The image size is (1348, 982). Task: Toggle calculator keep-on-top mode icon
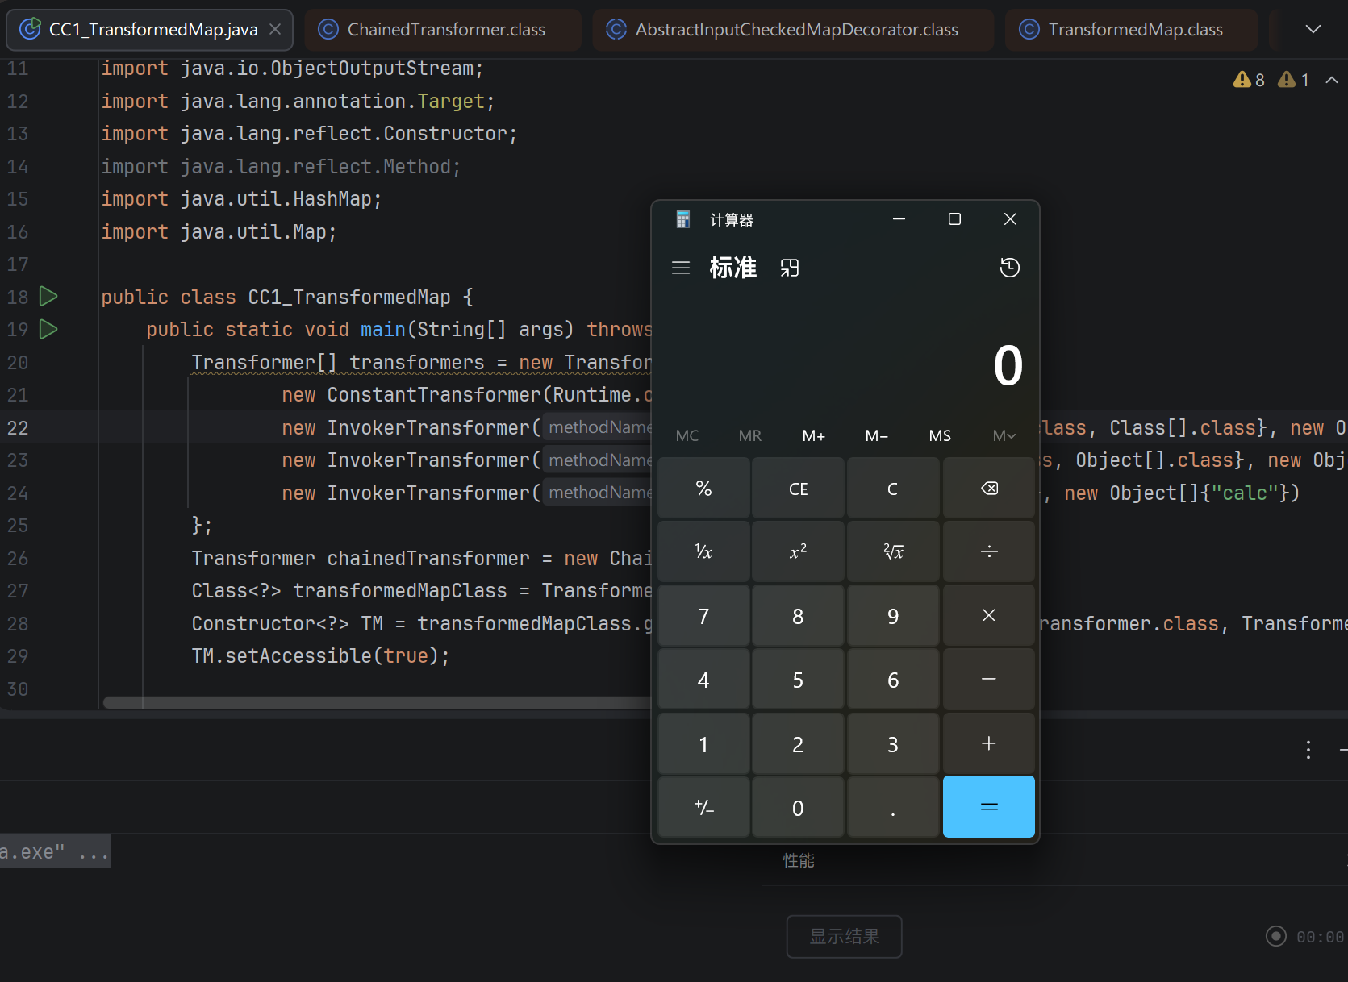[x=790, y=268]
